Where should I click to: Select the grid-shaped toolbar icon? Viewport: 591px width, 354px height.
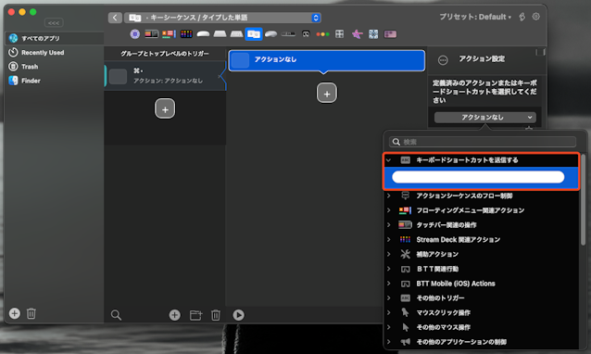(x=340, y=34)
